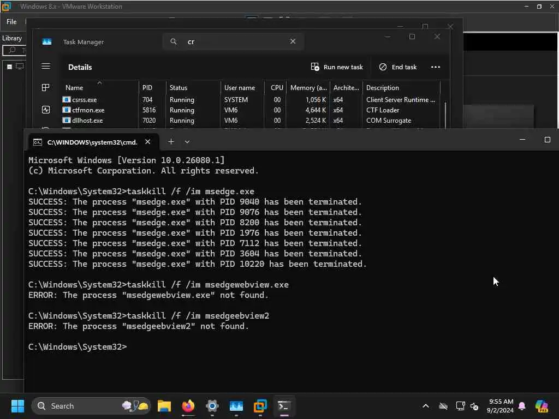Select the csrss.exe process row
559x419 pixels.
tap(251, 100)
